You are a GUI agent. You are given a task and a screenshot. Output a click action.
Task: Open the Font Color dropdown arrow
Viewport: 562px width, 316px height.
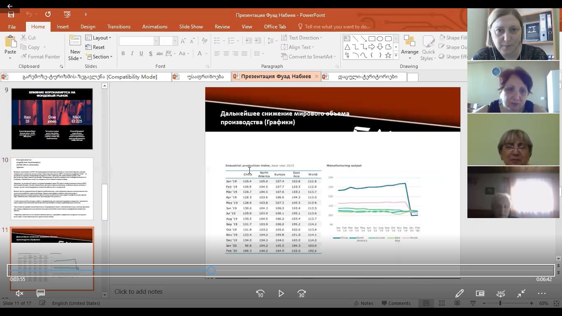206,53
